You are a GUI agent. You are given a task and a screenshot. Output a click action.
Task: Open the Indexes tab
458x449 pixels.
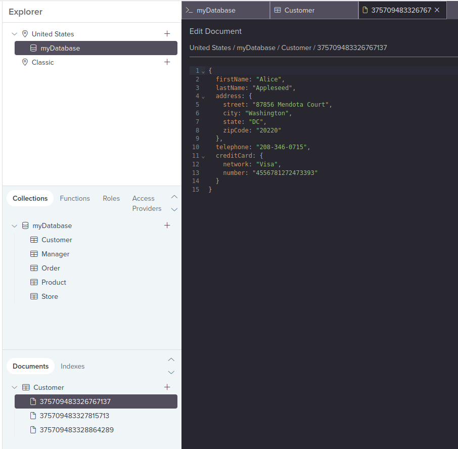(x=72, y=366)
